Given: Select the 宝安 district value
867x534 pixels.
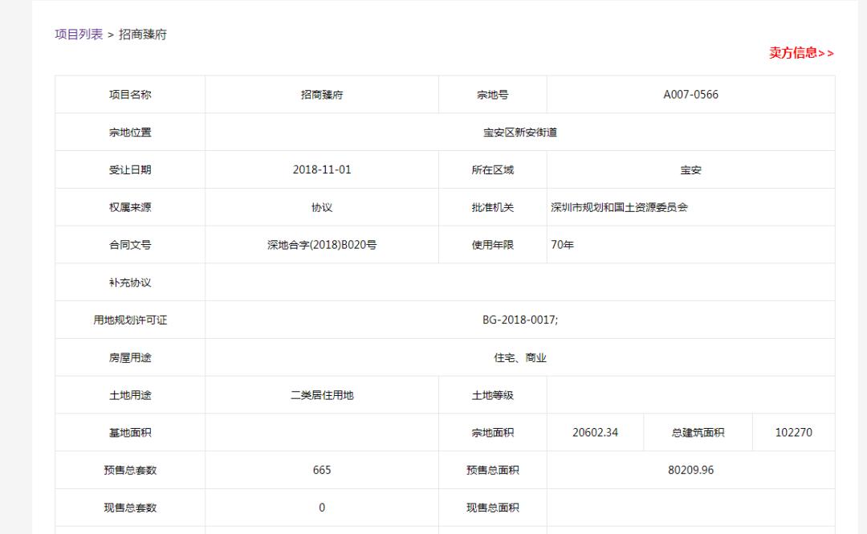Looking at the screenshot, I should click(690, 170).
